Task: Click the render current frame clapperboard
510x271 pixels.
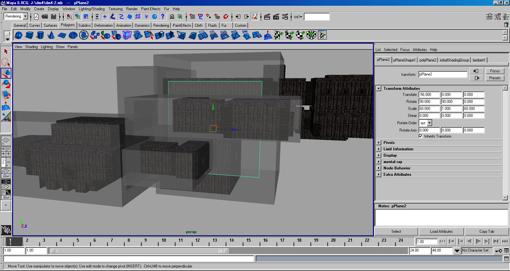Action: pos(267,17)
